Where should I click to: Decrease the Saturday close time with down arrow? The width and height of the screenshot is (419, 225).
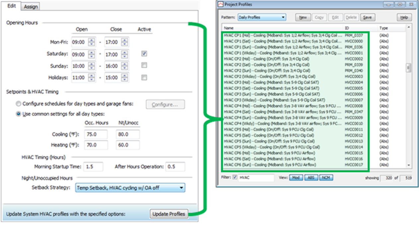coord(125,56)
